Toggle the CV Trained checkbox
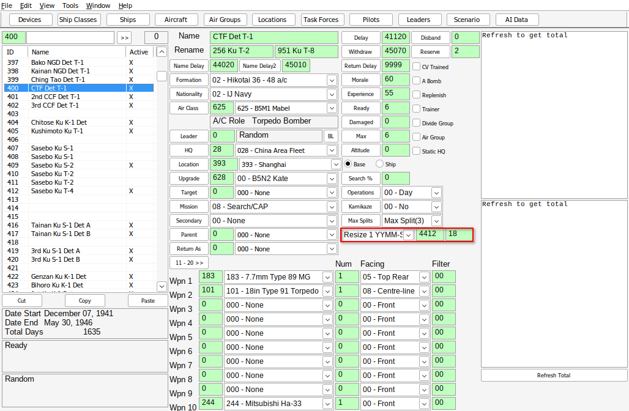The height and width of the screenshot is (411, 629). point(417,67)
